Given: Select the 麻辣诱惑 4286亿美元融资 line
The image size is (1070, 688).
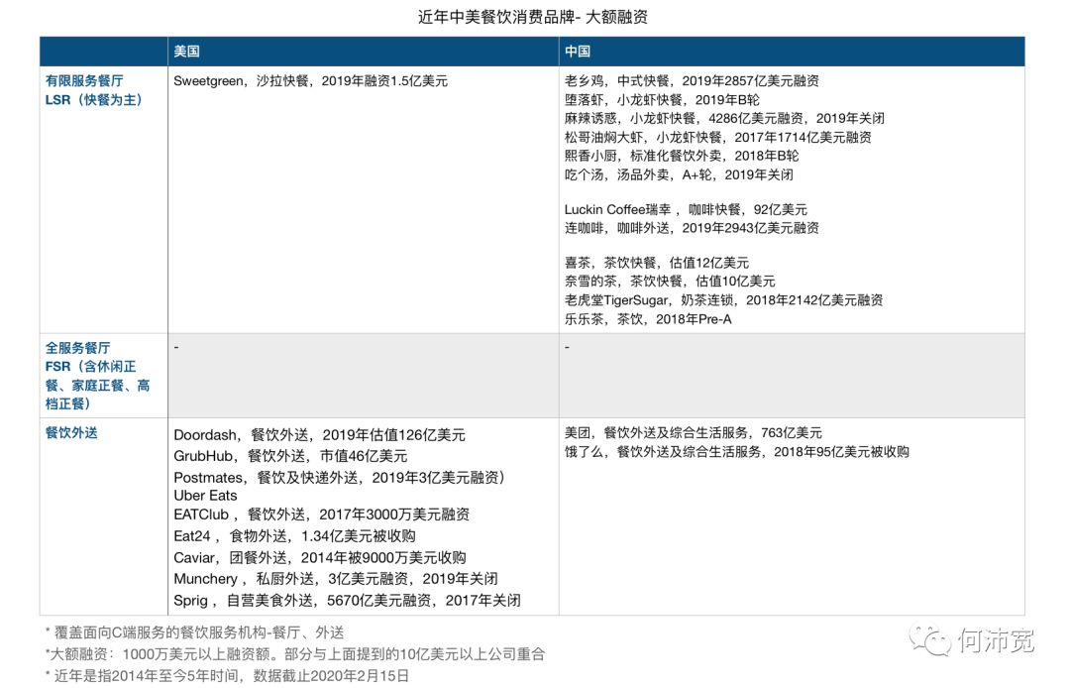Looking at the screenshot, I should 724,118.
